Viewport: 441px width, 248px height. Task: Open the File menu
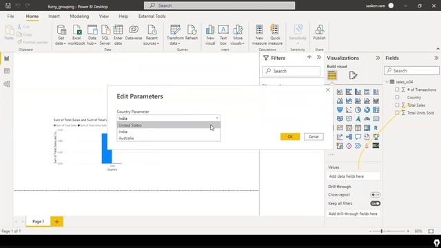pyautogui.click(x=11, y=17)
